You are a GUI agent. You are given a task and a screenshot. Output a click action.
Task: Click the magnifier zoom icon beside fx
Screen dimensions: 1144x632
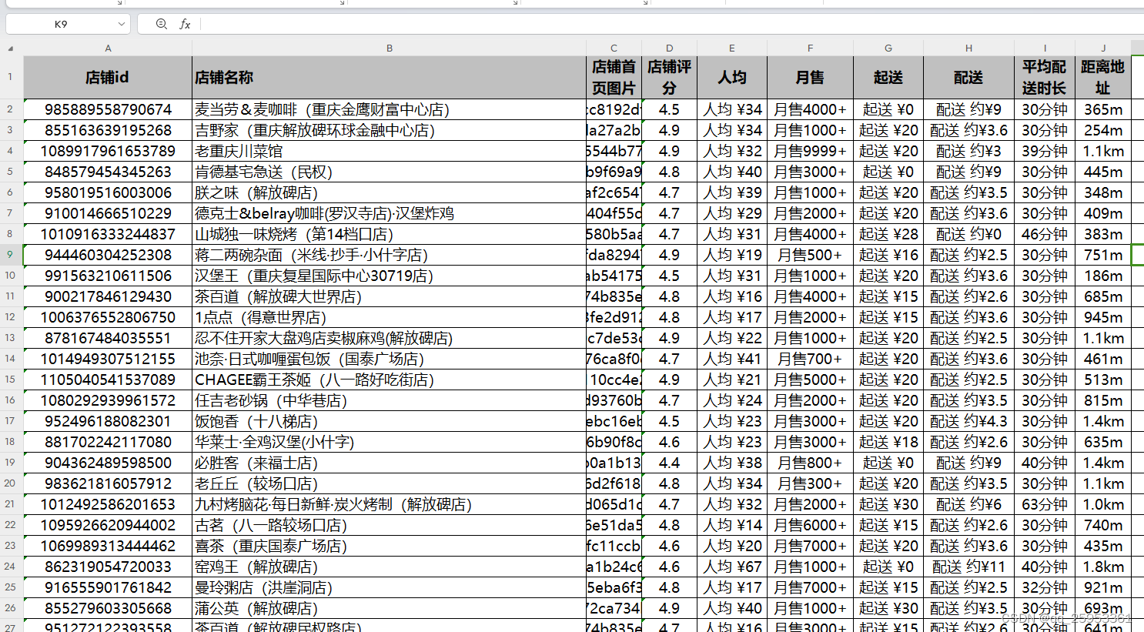click(x=161, y=24)
